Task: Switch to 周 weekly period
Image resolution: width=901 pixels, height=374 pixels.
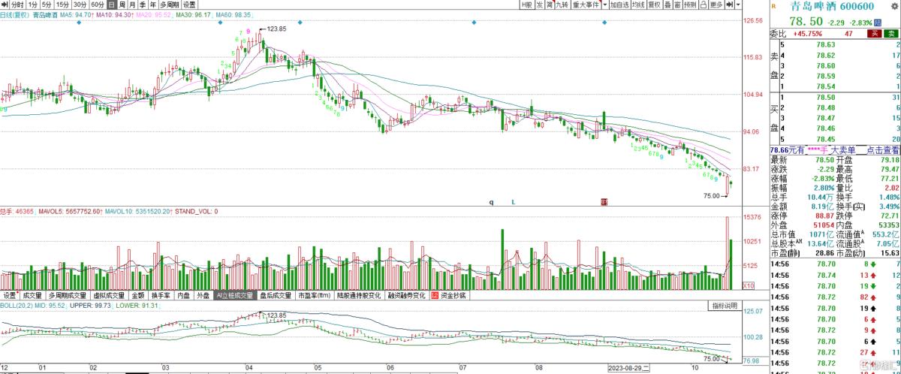Action: (x=122, y=5)
